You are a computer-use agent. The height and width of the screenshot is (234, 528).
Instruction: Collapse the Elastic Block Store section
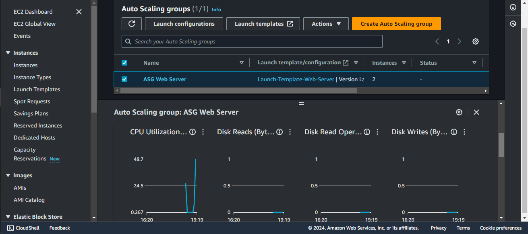(8, 217)
